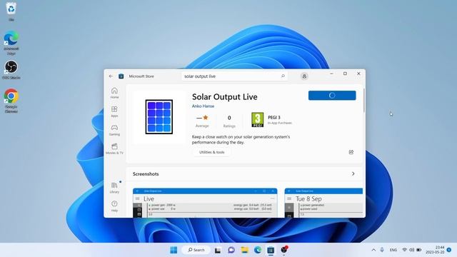The width and height of the screenshot is (457, 257).
Task: Show hidden system tray icons
Action: click(x=373, y=250)
